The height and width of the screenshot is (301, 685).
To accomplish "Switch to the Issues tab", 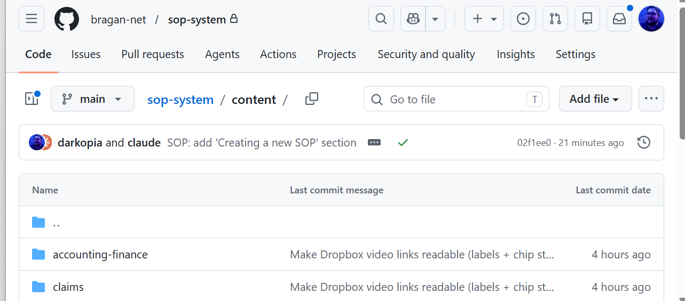I will (86, 54).
